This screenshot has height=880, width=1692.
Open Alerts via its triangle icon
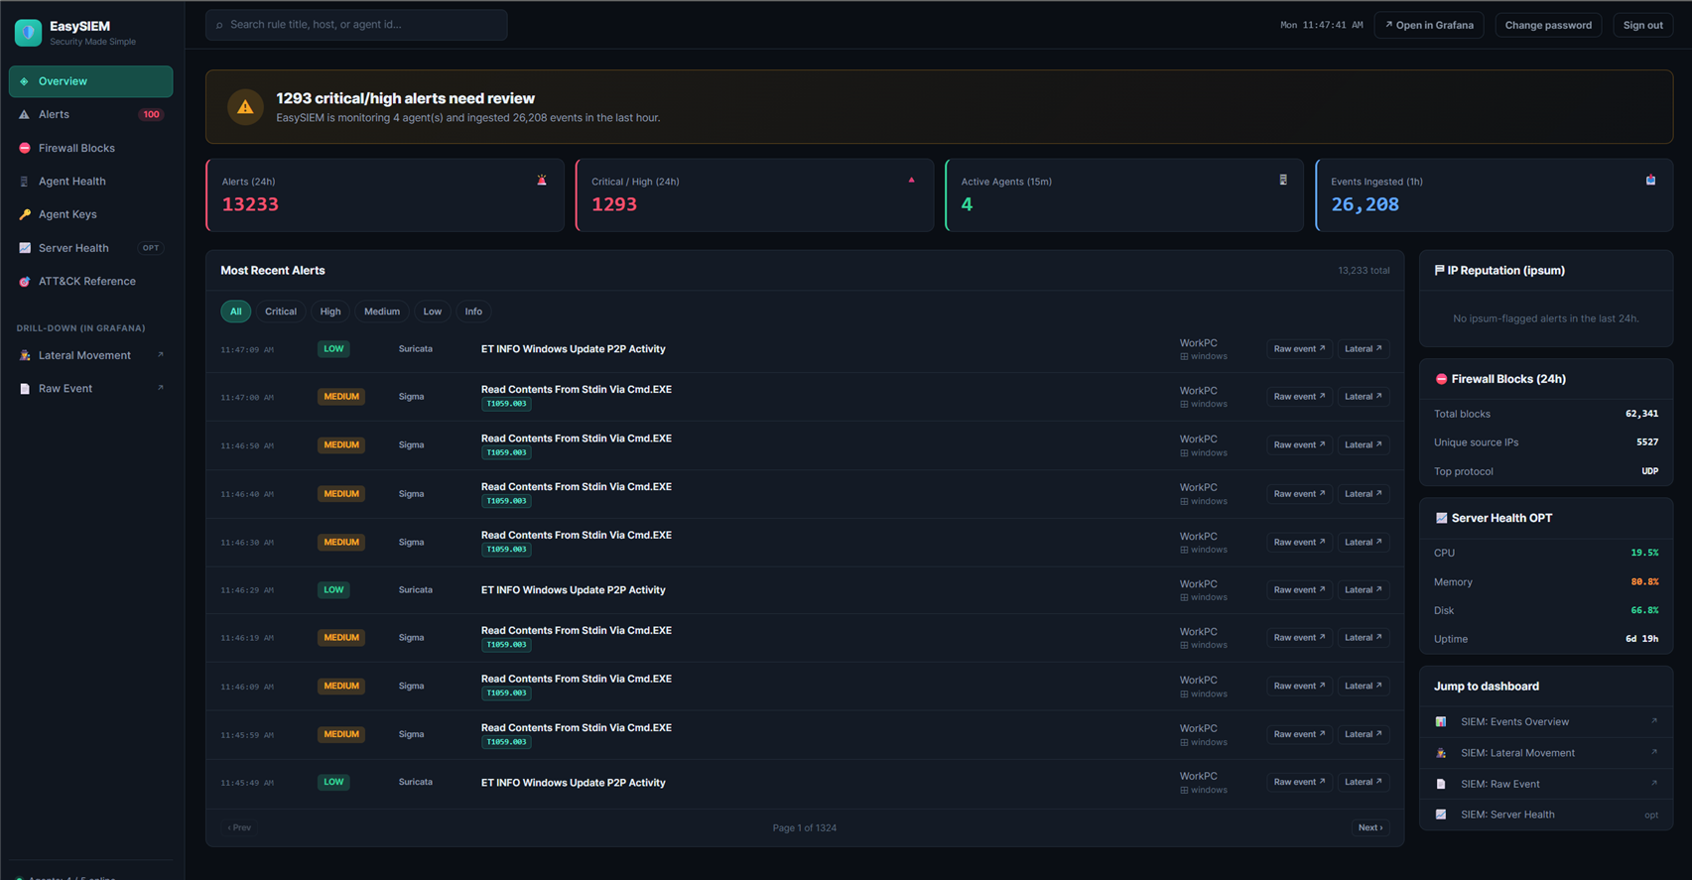coord(24,115)
